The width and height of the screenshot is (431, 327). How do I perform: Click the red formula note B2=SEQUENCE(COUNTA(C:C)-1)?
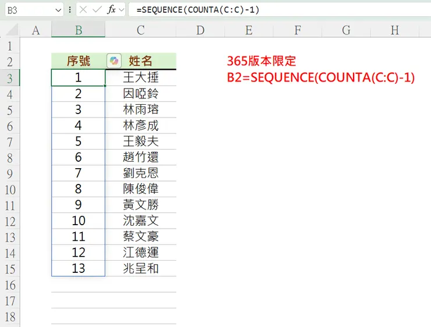point(321,77)
